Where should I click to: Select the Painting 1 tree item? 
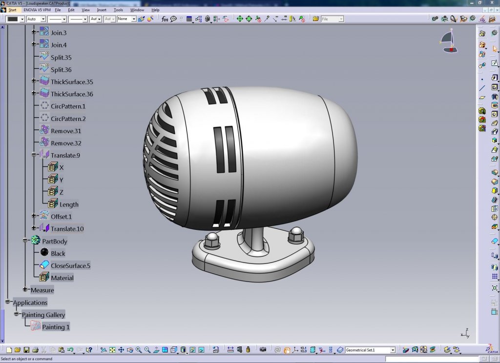click(x=55, y=327)
